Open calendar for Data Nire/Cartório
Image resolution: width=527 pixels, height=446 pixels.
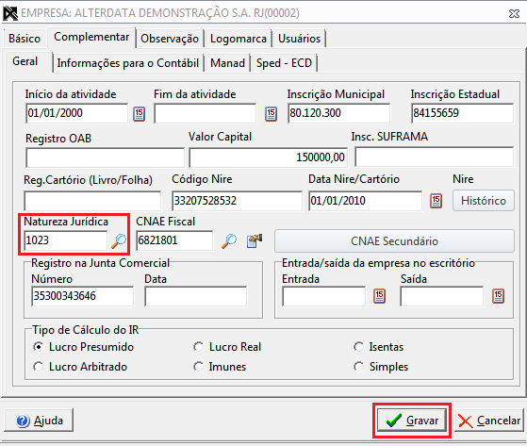436,201
